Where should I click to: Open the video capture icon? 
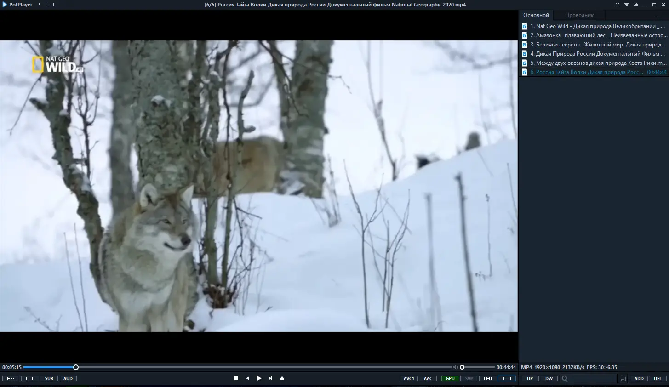click(x=30, y=378)
